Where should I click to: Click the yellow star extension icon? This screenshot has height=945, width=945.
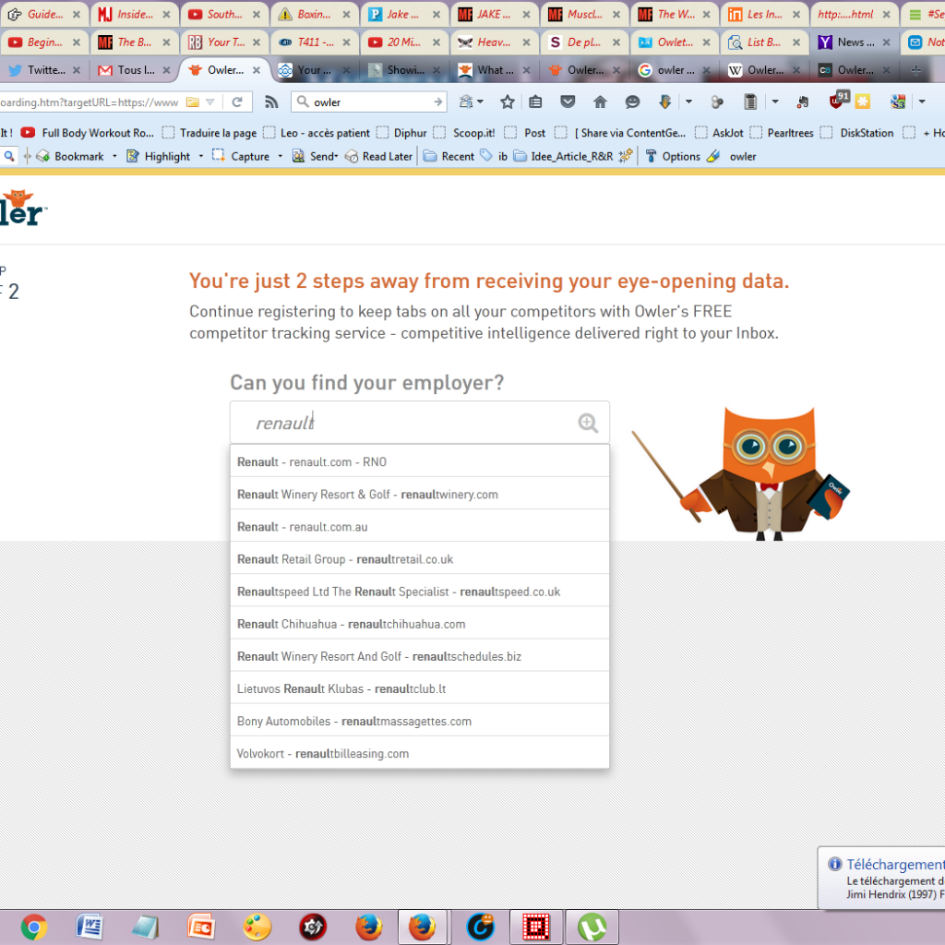coord(863,102)
